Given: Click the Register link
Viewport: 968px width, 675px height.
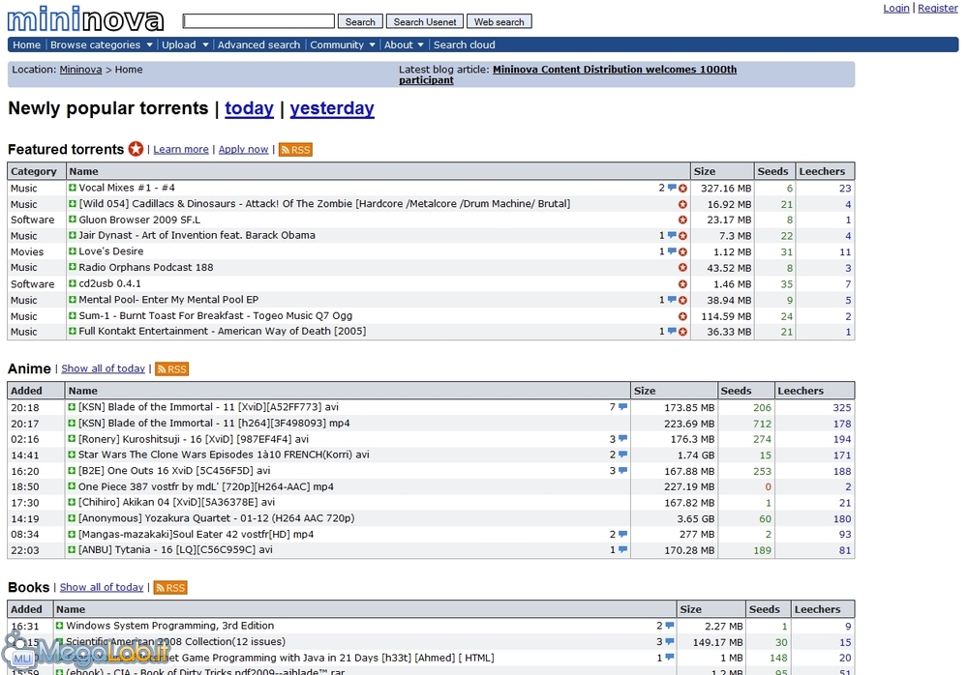Looking at the screenshot, I should pyautogui.click(x=938, y=8).
